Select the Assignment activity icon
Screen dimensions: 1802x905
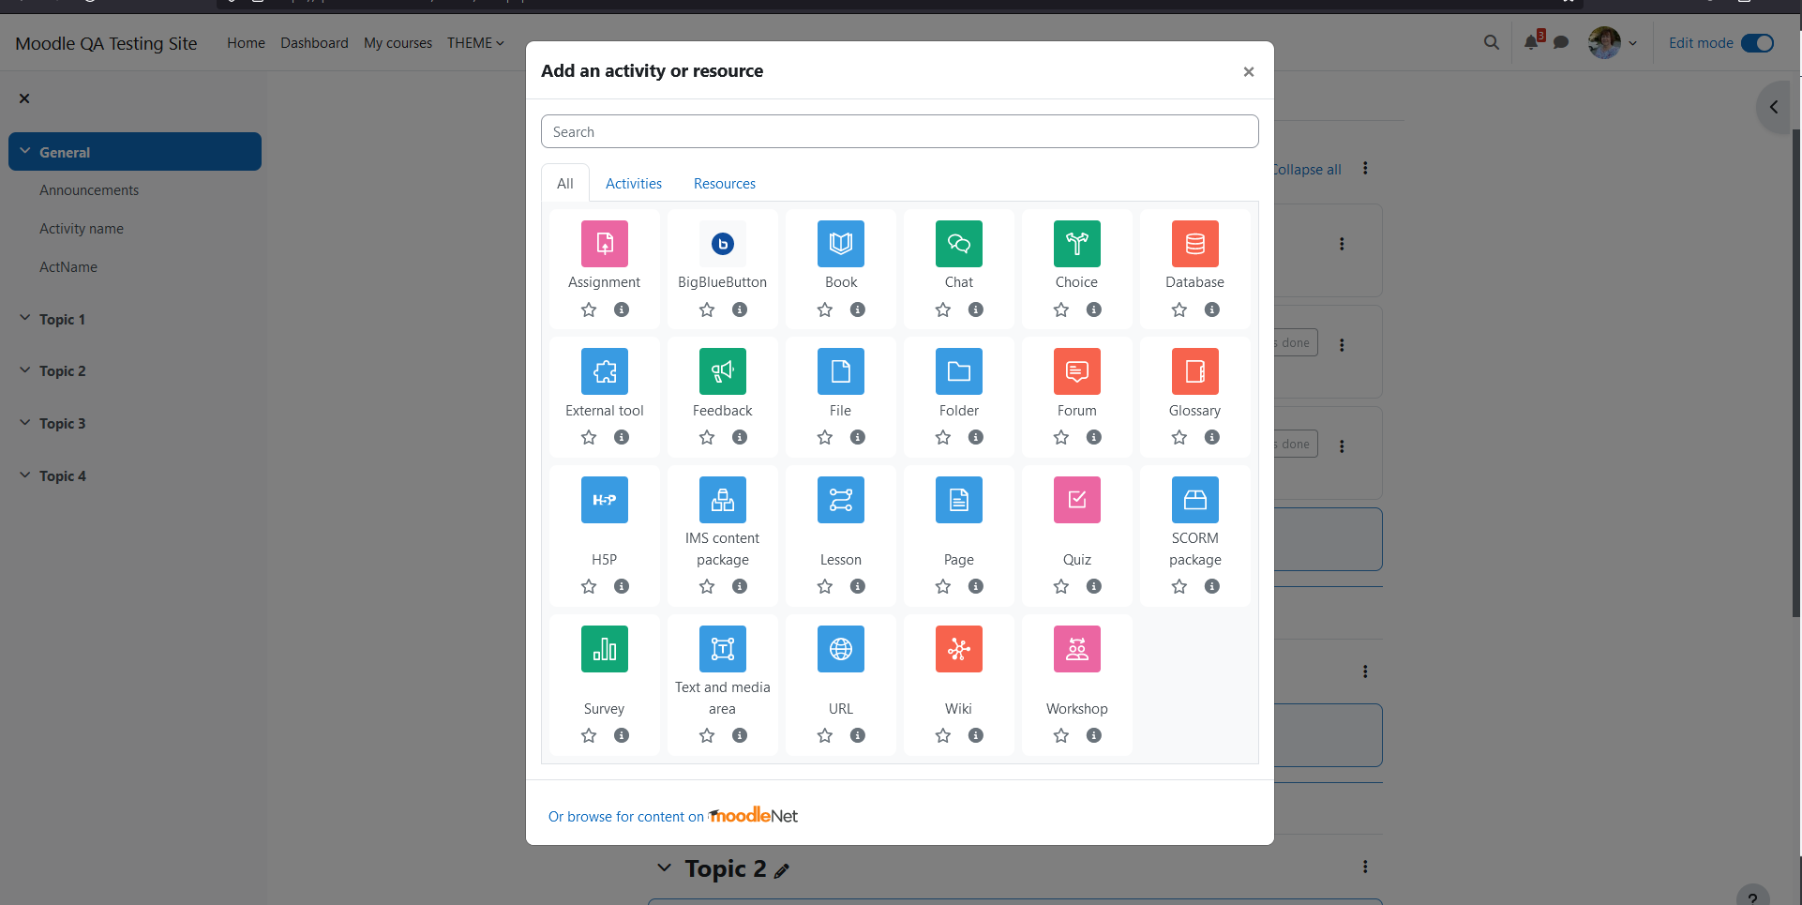pyautogui.click(x=605, y=244)
